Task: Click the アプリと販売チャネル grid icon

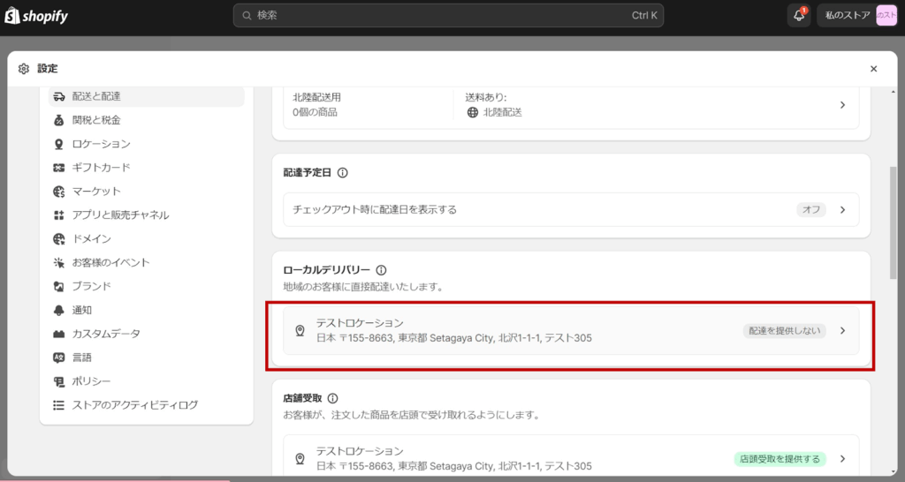Action: point(59,215)
